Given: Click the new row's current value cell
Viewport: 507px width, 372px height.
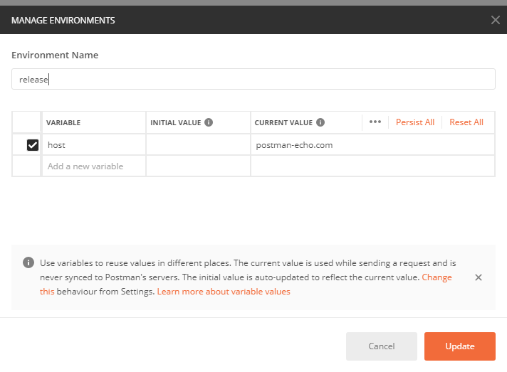Looking at the screenshot, I should [x=372, y=166].
